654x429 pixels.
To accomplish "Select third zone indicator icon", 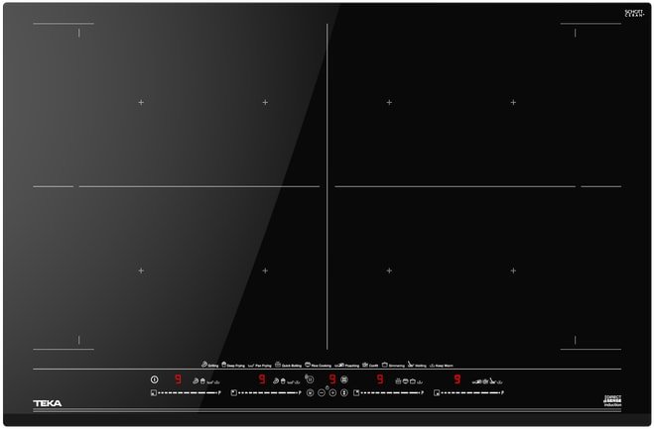I will click(x=357, y=393).
